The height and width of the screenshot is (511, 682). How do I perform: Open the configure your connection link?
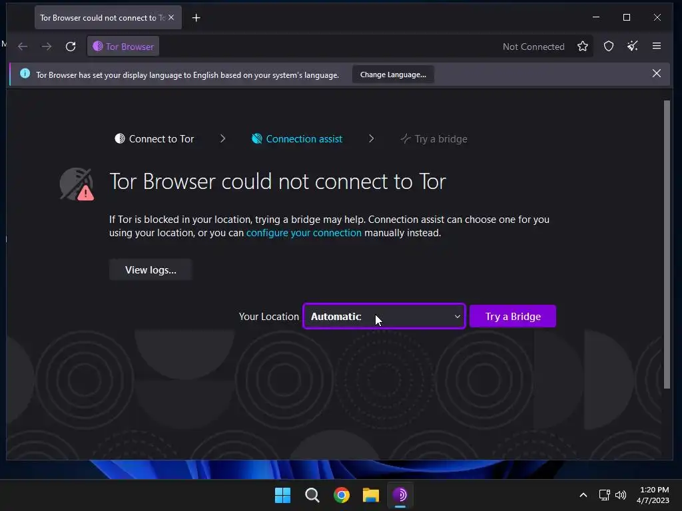[304, 233]
